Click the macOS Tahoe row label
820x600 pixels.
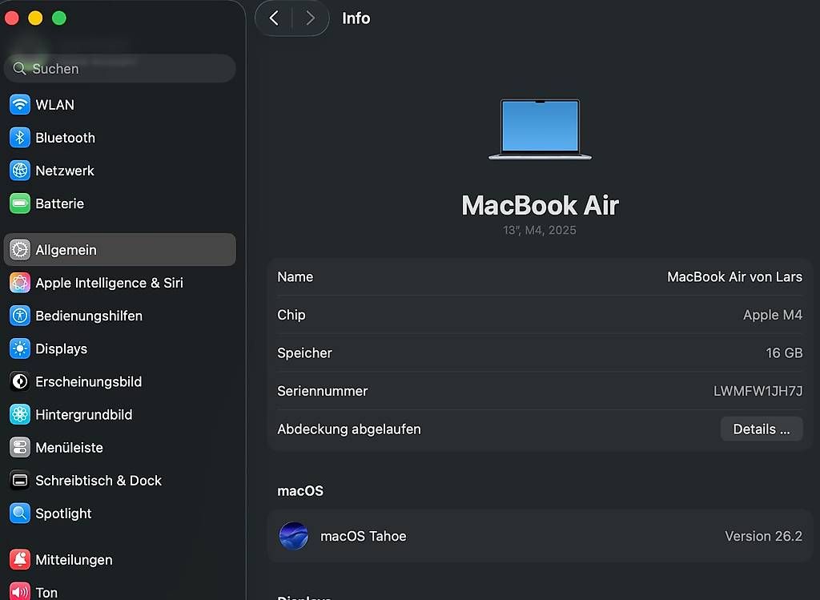pyautogui.click(x=364, y=536)
